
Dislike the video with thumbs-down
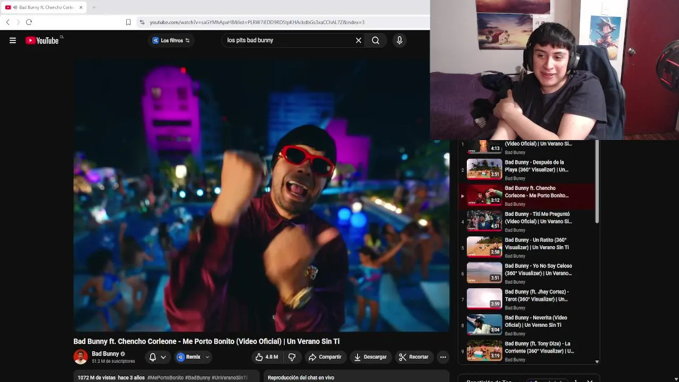tap(292, 357)
